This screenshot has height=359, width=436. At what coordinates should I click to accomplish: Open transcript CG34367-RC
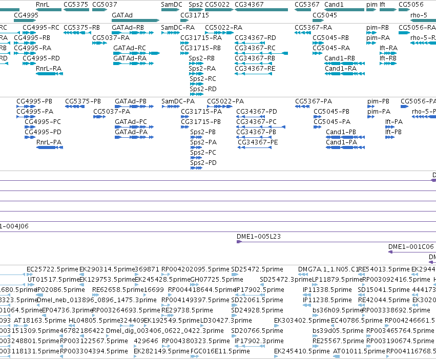(x=255, y=48)
